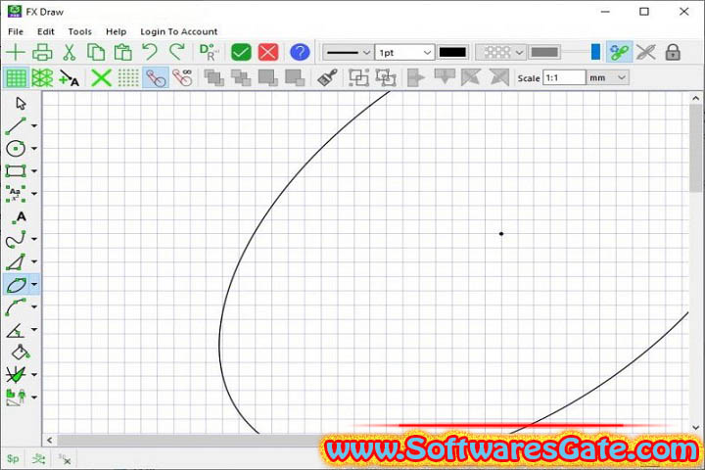Select the freehand curve tool
The width and height of the screenshot is (705, 470).
click(x=16, y=239)
